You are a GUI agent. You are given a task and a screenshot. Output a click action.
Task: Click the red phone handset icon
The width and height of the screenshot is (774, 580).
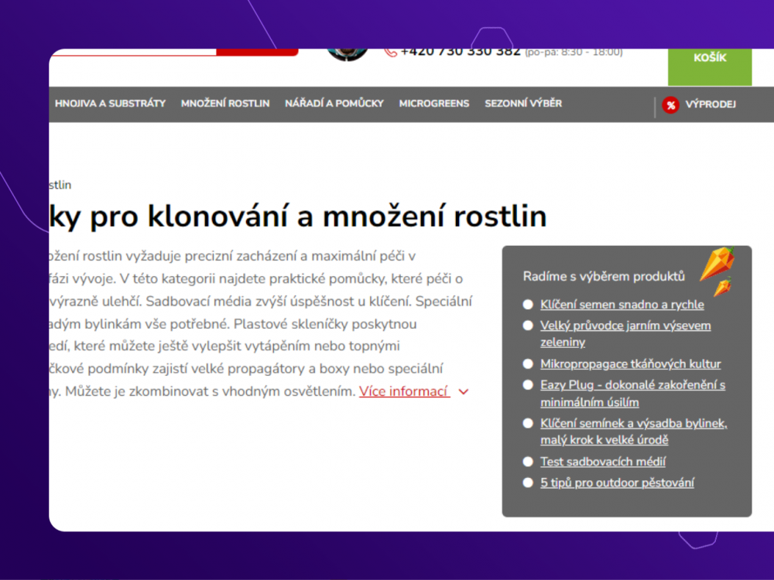pos(390,52)
